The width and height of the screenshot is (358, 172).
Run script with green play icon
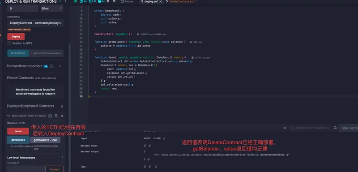[76, 1]
